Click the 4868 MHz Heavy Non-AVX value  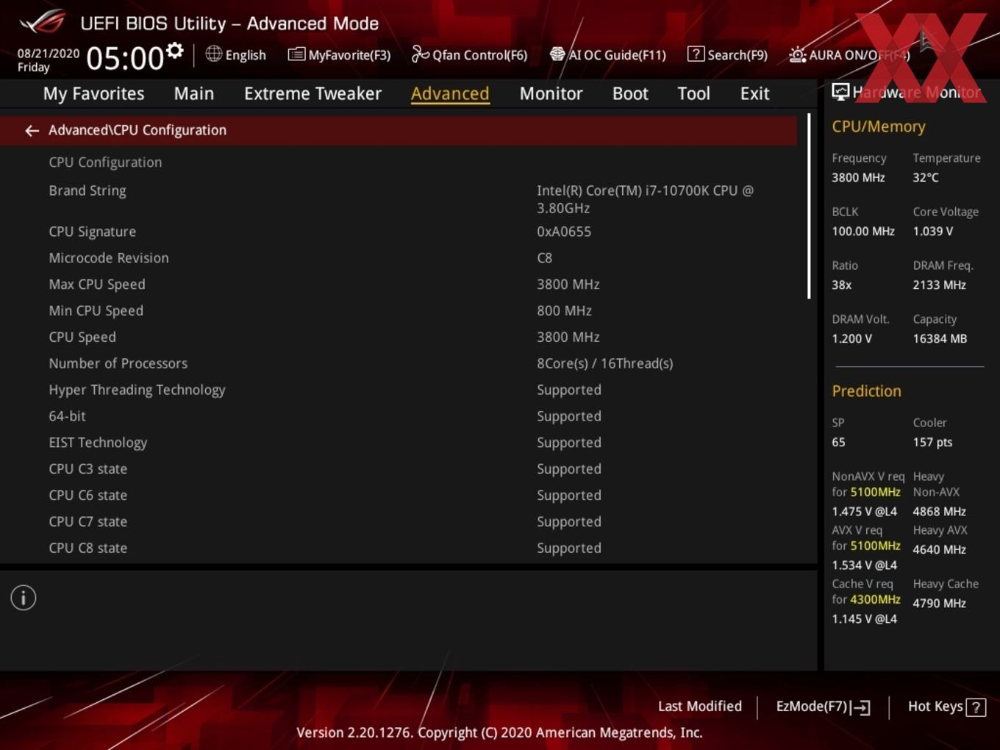coord(940,511)
